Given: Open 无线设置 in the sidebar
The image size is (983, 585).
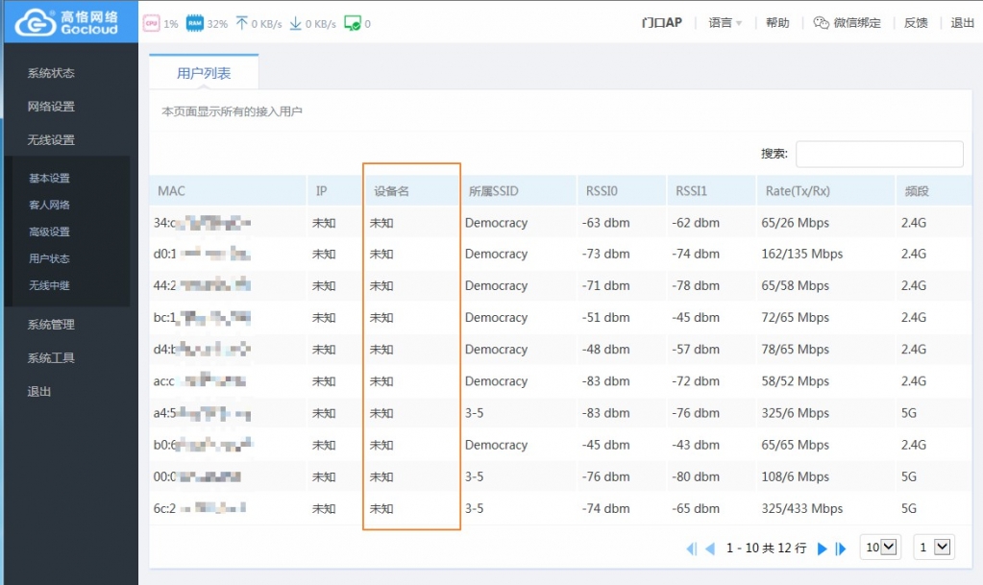Looking at the screenshot, I should coord(51,140).
